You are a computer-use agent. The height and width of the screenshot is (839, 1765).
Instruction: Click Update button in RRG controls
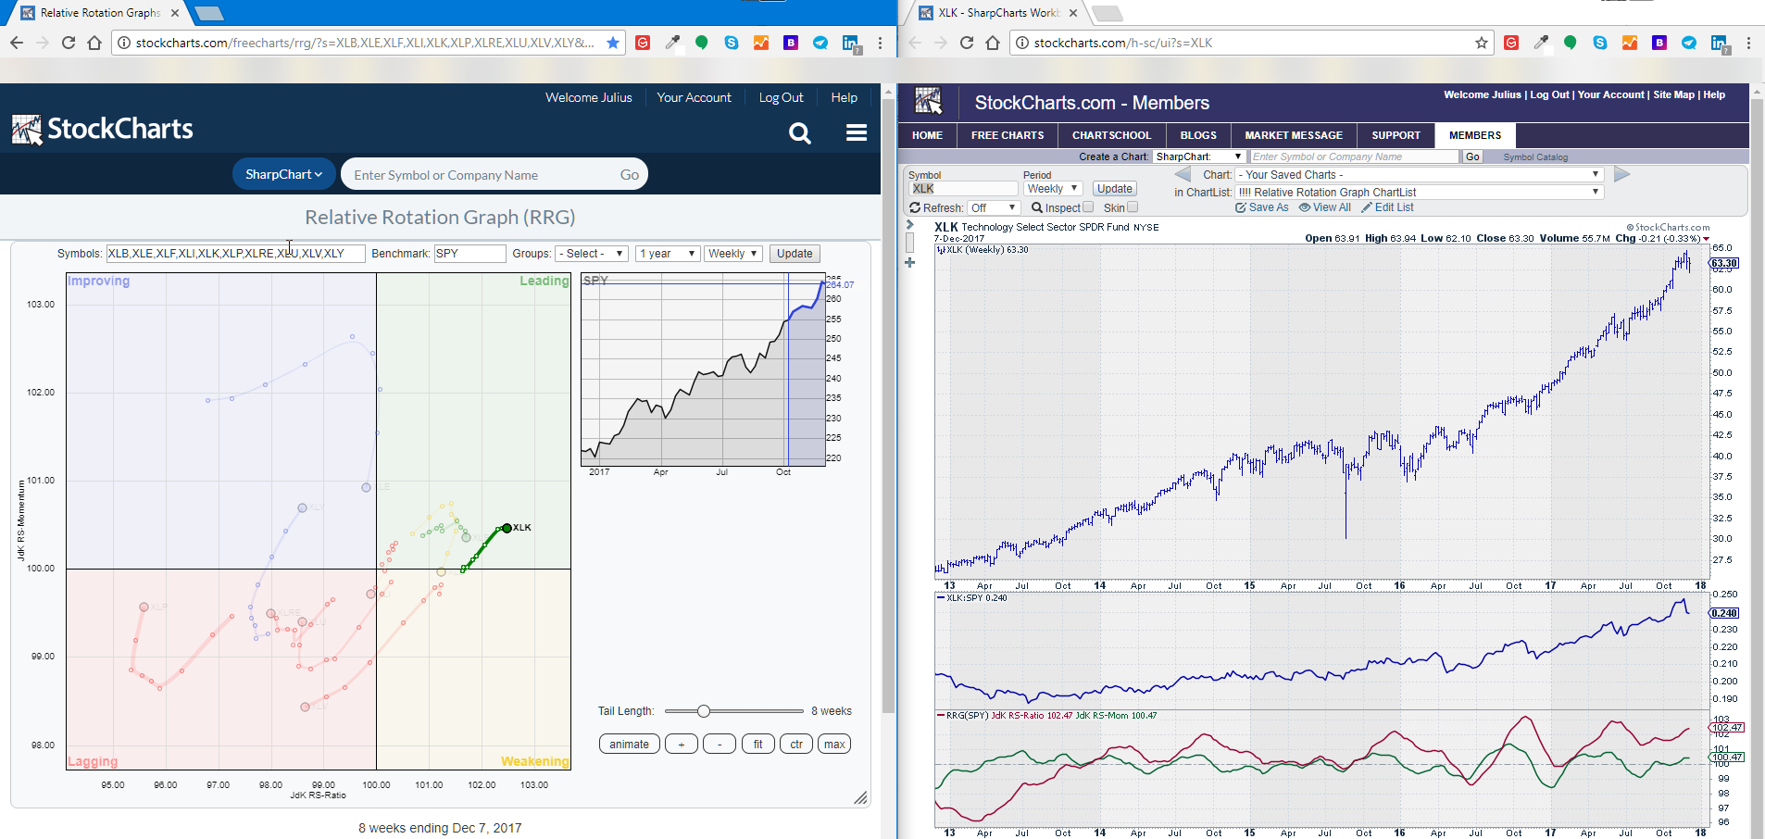click(x=795, y=254)
